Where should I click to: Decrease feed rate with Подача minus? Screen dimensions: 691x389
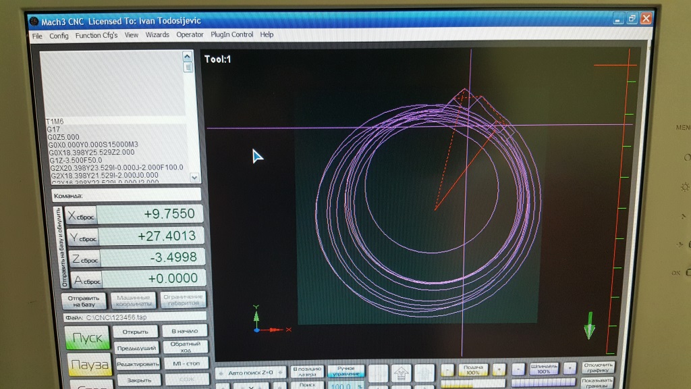[x=447, y=369]
